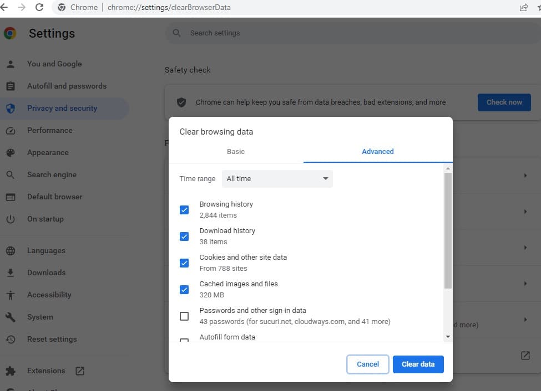Select the Advanced tab

(377, 151)
